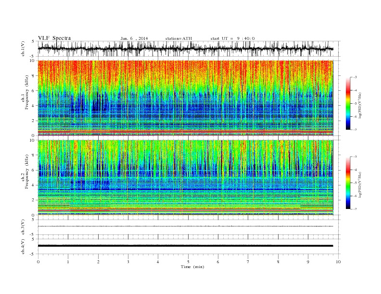Click the '0' tick on the time axis
The image size is (381, 294).
point(38,262)
